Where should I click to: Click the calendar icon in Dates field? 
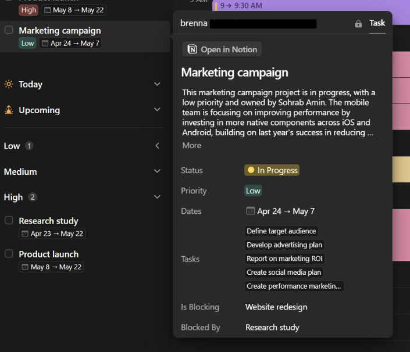(250, 211)
